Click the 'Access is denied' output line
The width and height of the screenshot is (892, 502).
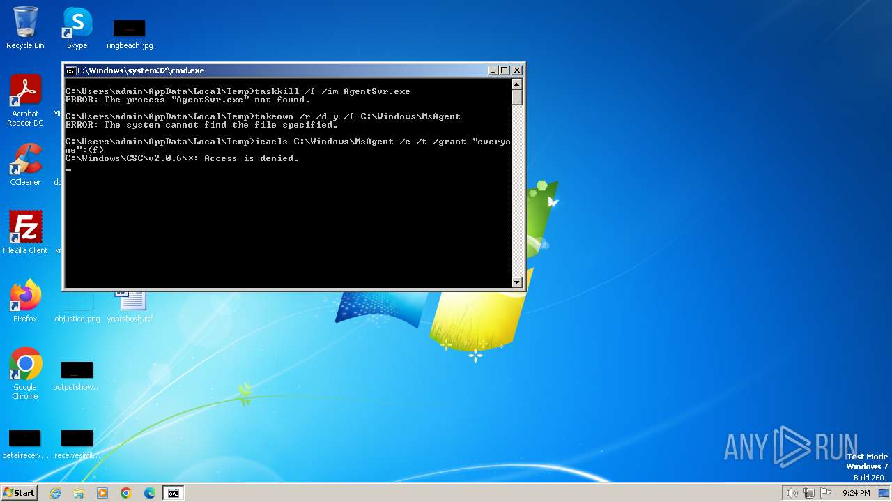(182, 158)
